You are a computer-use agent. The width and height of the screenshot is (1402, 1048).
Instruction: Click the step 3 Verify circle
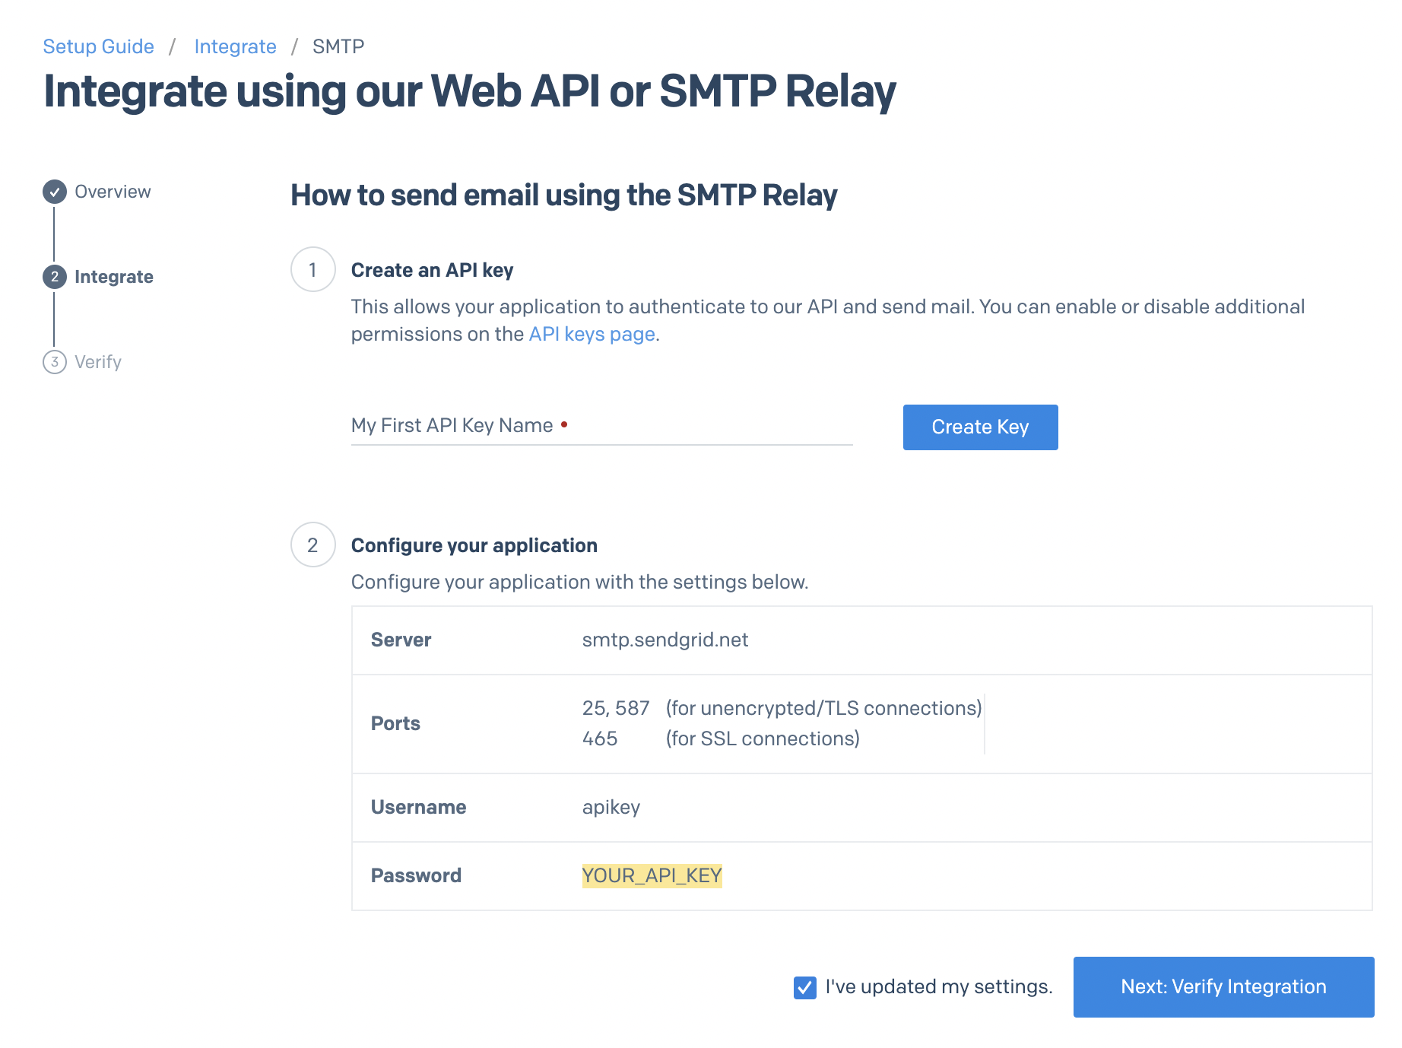coord(53,362)
